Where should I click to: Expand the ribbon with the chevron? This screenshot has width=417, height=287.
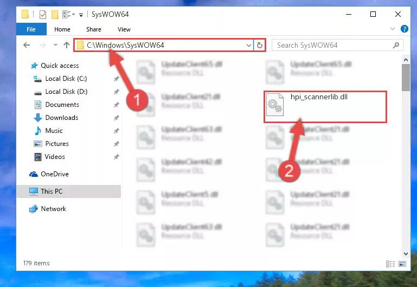click(x=392, y=29)
